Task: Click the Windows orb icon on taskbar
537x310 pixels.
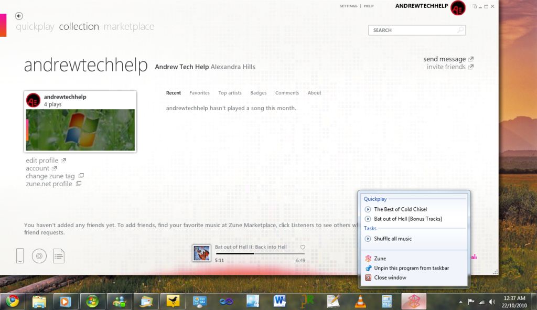Action: [92, 302]
